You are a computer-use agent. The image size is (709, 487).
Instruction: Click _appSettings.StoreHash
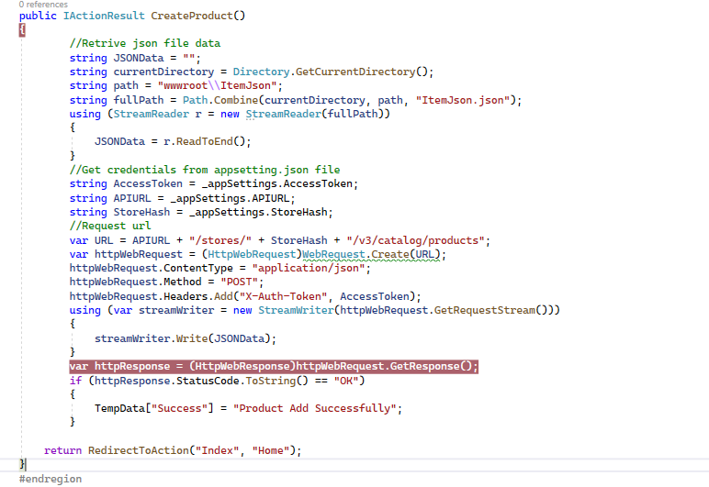[258, 212]
